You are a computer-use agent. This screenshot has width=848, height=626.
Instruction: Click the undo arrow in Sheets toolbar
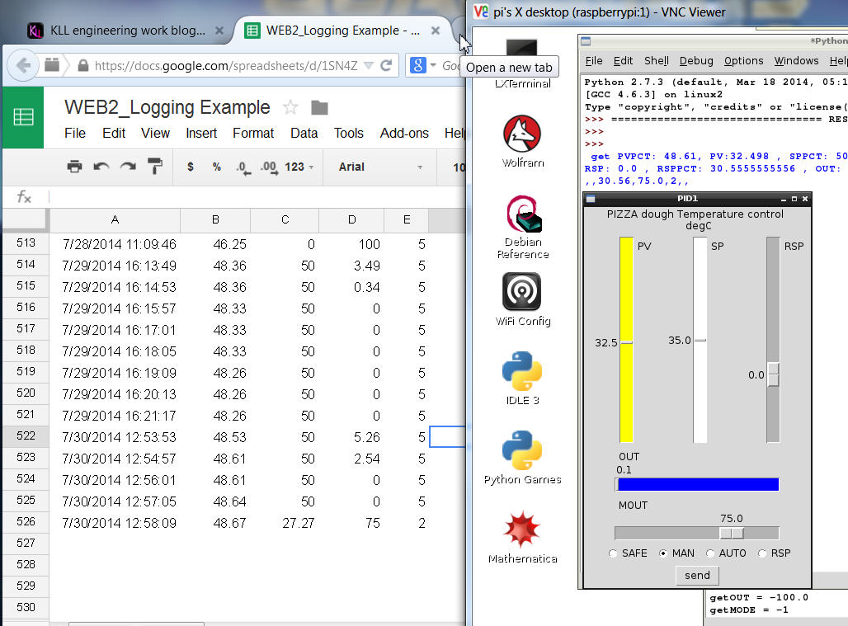click(x=101, y=167)
